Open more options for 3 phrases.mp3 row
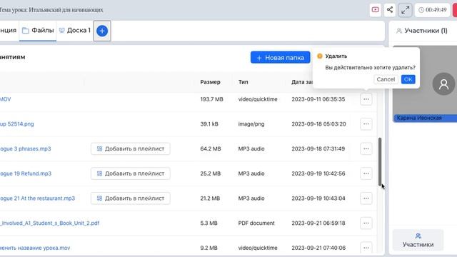Image resolution: width=457 pixels, height=257 pixels. [366, 148]
